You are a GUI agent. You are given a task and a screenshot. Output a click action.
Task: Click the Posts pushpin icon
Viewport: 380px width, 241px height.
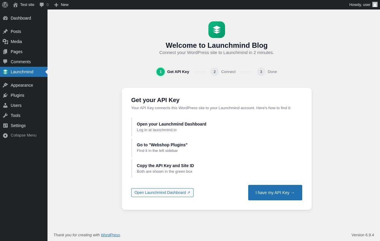pyautogui.click(x=5, y=31)
